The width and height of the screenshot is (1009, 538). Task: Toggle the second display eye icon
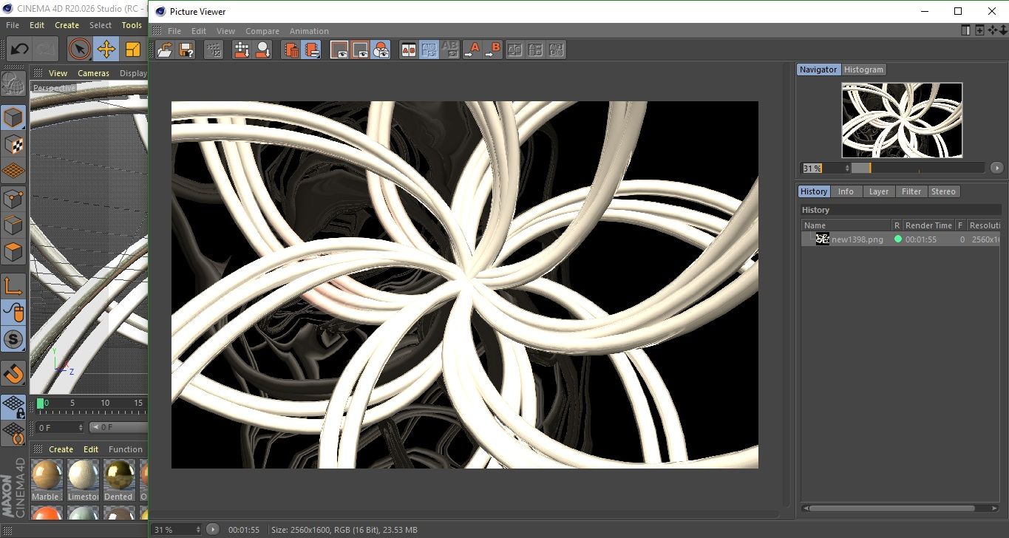[x=360, y=50]
